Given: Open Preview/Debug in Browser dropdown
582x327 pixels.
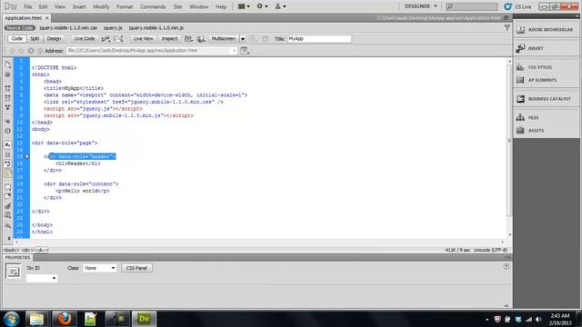Looking at the screenshot, I should [202, 39].
